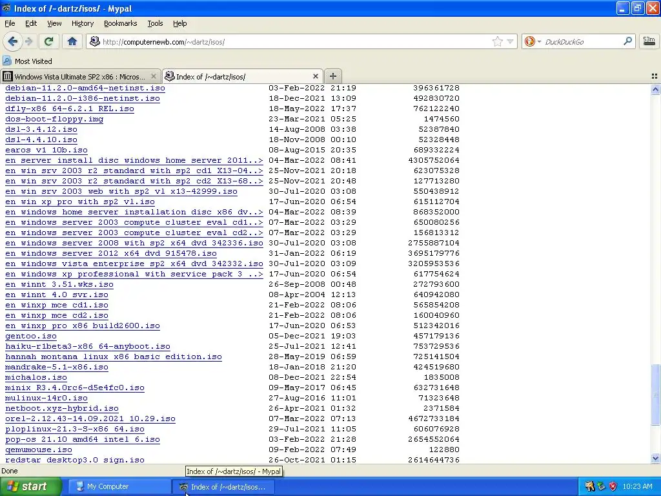661x496 pixels.
Task: Open the History menu
Action: [x=83, y=23]
